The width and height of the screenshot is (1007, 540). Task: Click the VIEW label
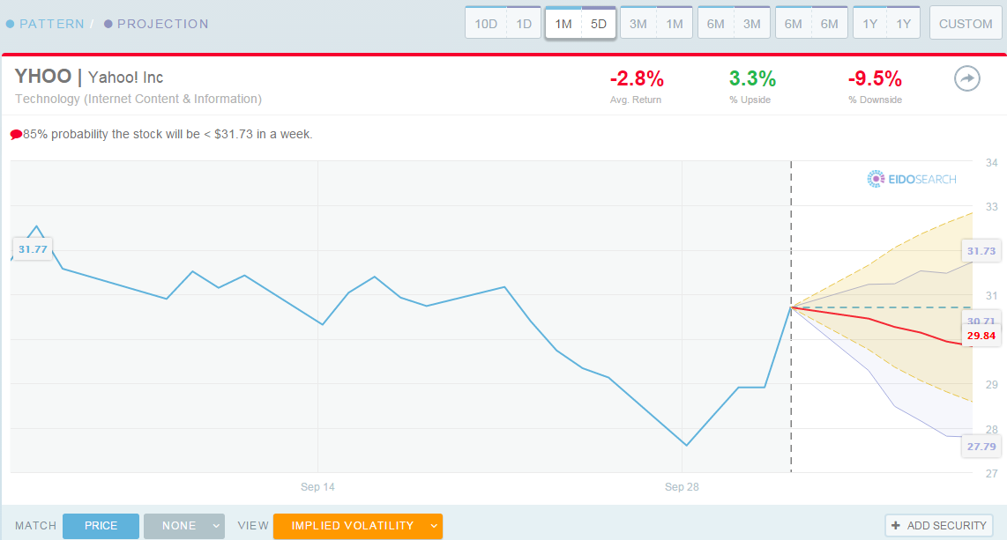click(x=253, y=526)
